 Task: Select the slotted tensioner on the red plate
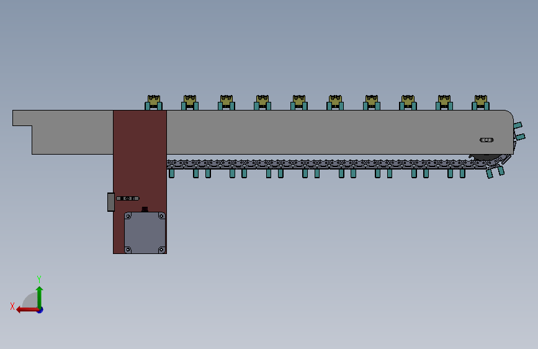pyautogui.click(x=128, y=199)
